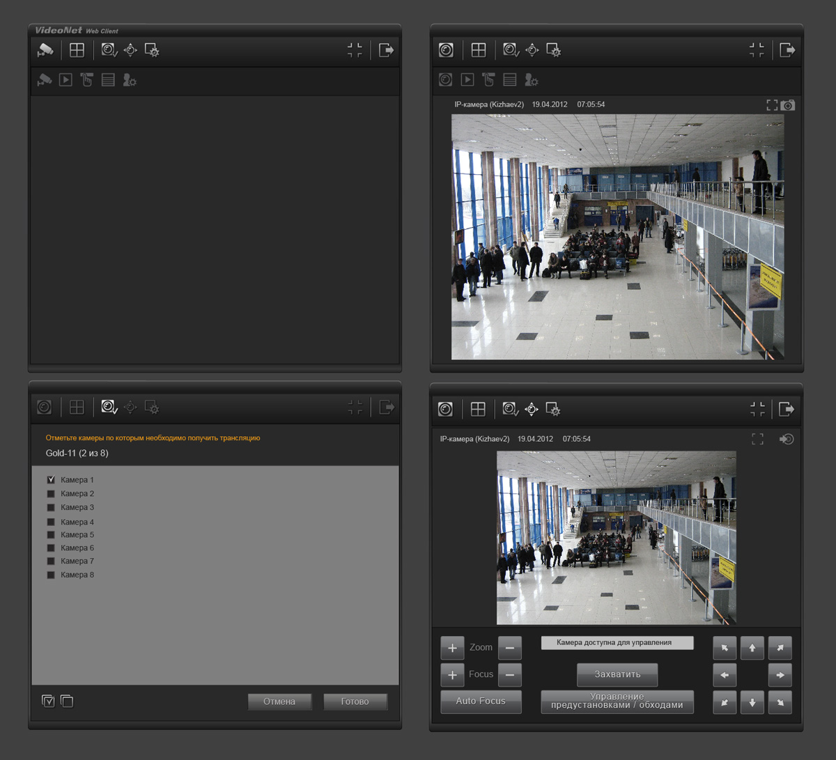Check the Камера 4 checkbox
This screenshot has height=760, width=836.
(x=51, y=522)
